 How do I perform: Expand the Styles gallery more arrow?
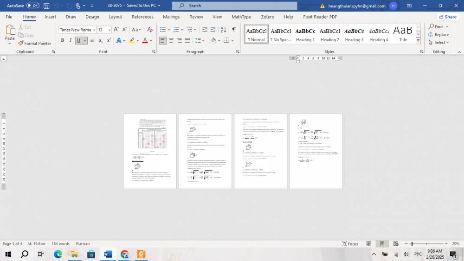click(x=418, y=41)
